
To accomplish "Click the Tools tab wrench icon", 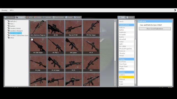I will click(119, 17).
